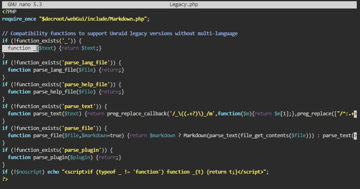
Task: Click the <script> string with typeof check
Action: pos(164,172)
